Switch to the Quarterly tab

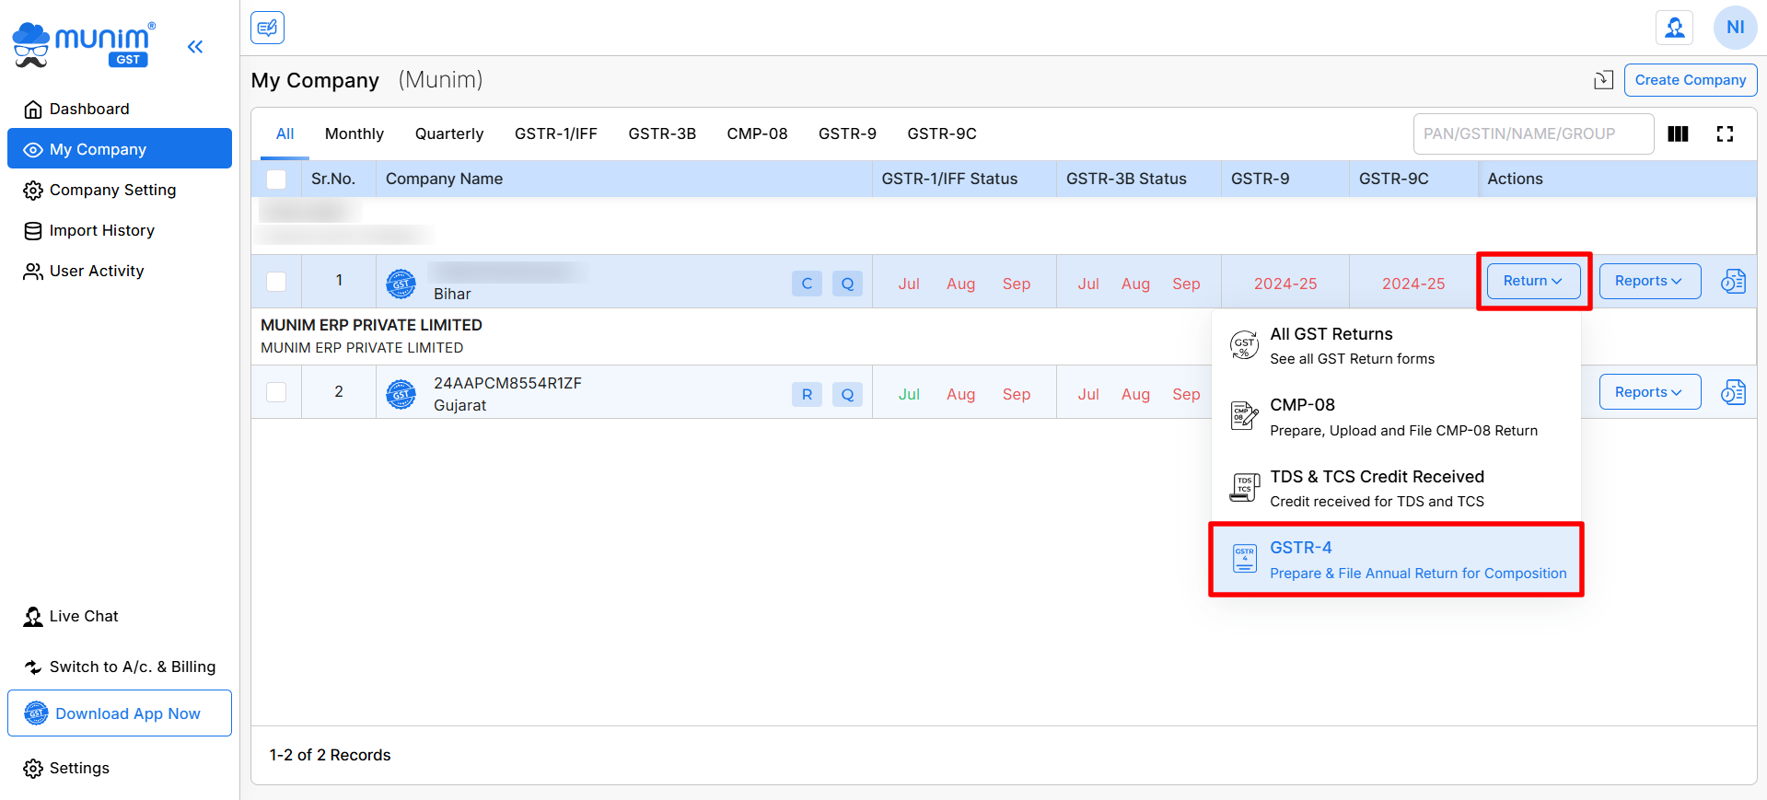449,133
